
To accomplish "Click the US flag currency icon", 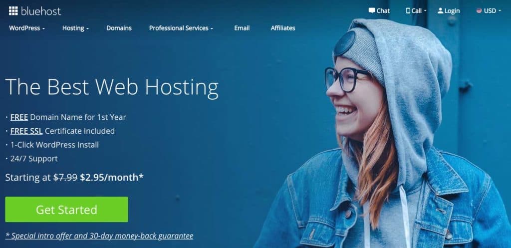I will (479, 11).
